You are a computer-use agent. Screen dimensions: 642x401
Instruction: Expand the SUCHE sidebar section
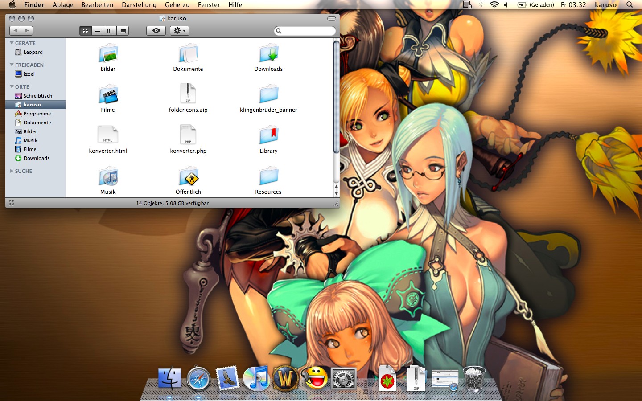point(12,171)
